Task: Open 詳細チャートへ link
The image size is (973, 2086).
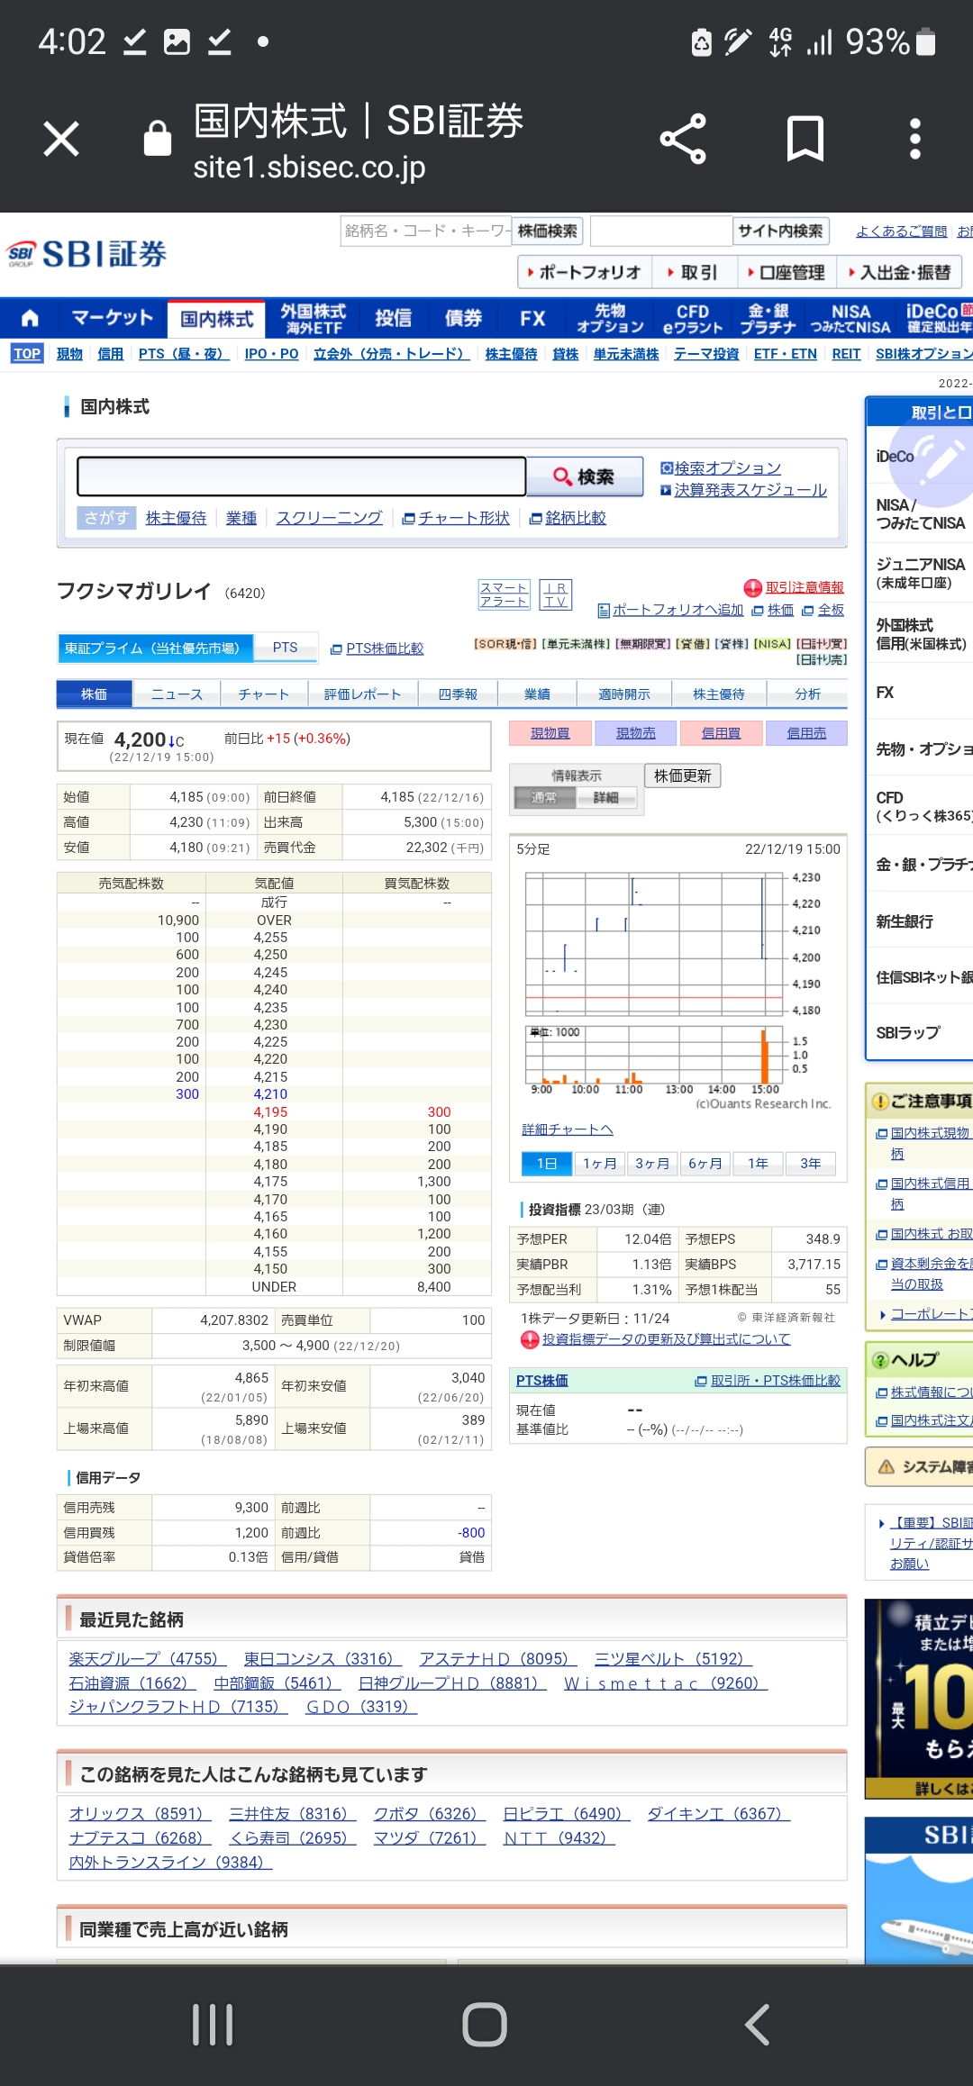Action: (568, 1129)
